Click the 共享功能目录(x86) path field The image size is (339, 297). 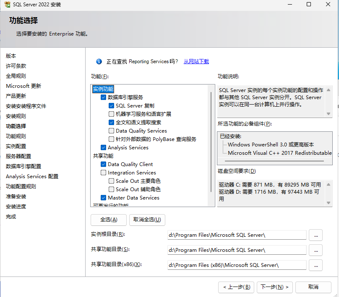tap(237, 265)
